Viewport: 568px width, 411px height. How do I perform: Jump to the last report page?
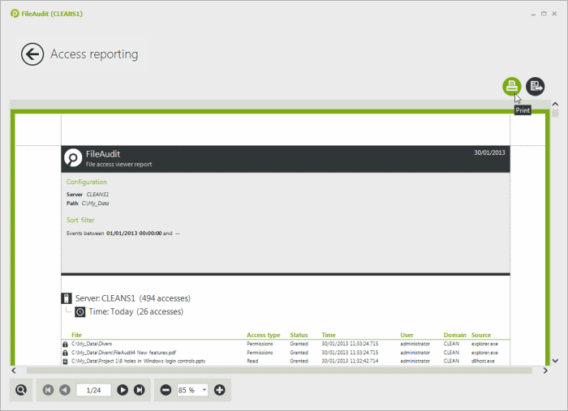(x=139, y=390)
